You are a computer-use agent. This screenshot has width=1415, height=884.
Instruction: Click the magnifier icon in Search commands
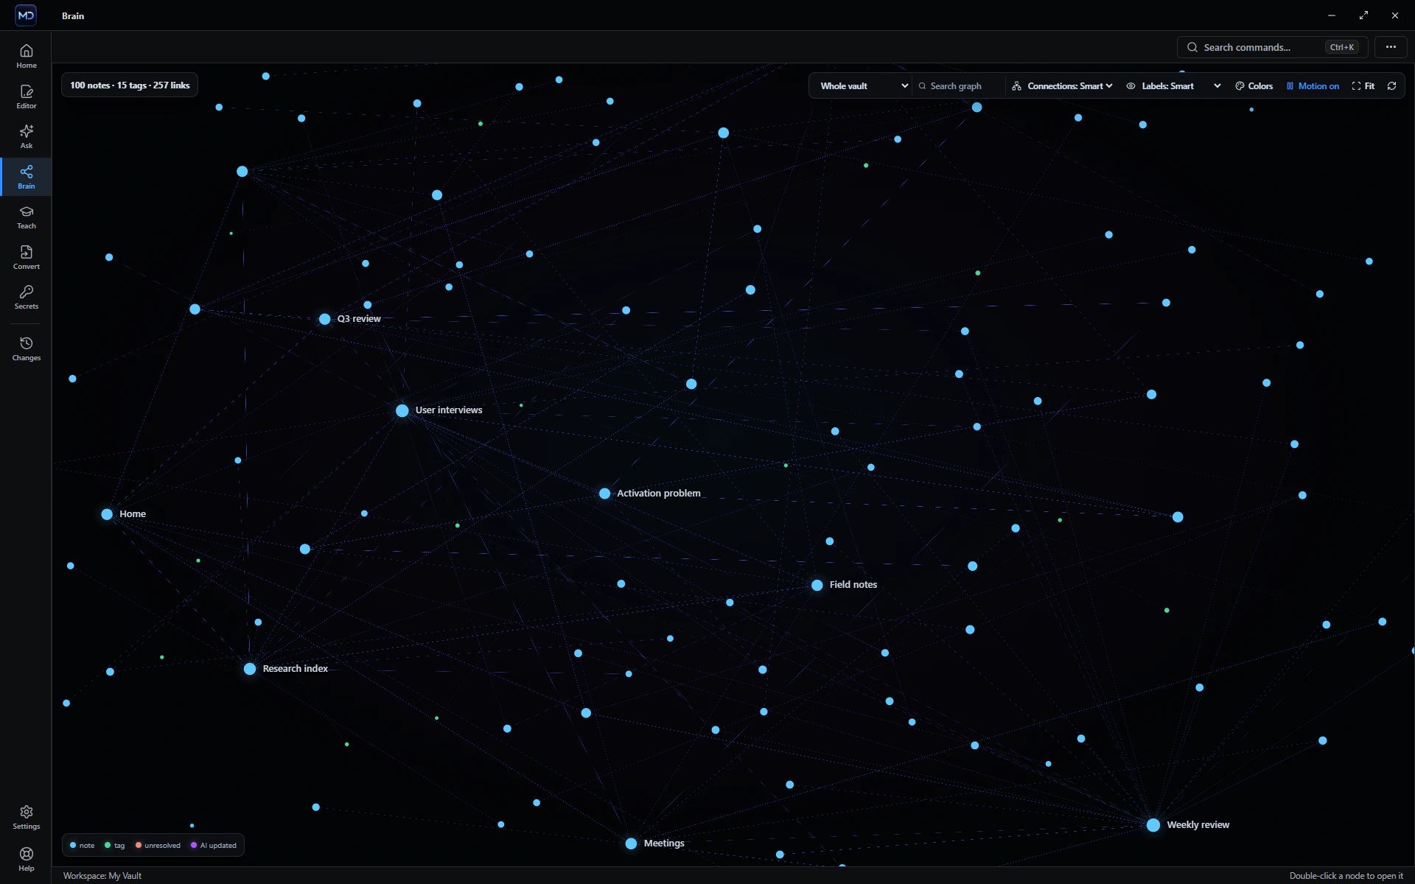(x=1192, y=47)
